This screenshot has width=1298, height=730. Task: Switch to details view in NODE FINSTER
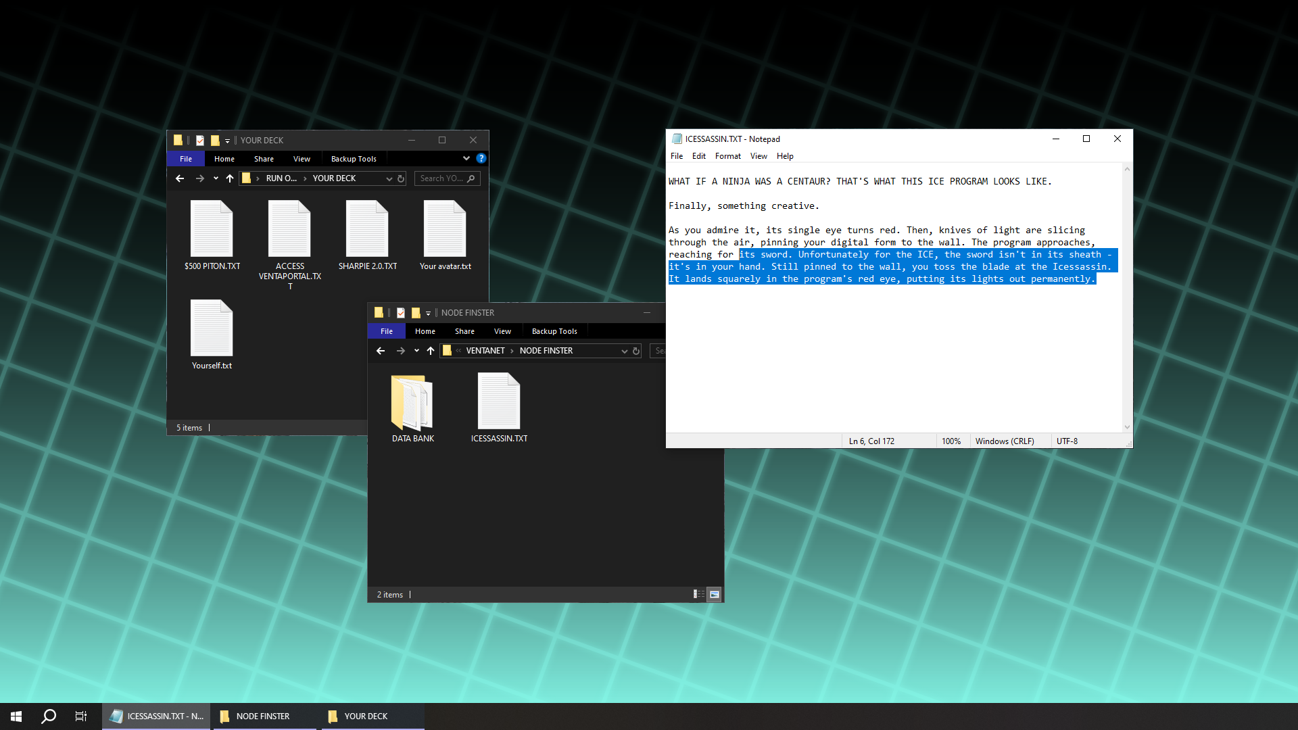coord(698,594)
